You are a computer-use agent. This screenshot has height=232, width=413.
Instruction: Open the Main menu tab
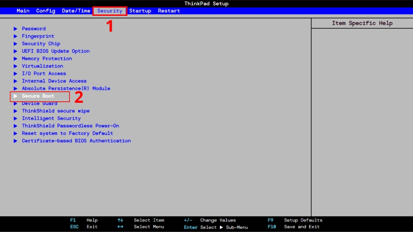23,11
